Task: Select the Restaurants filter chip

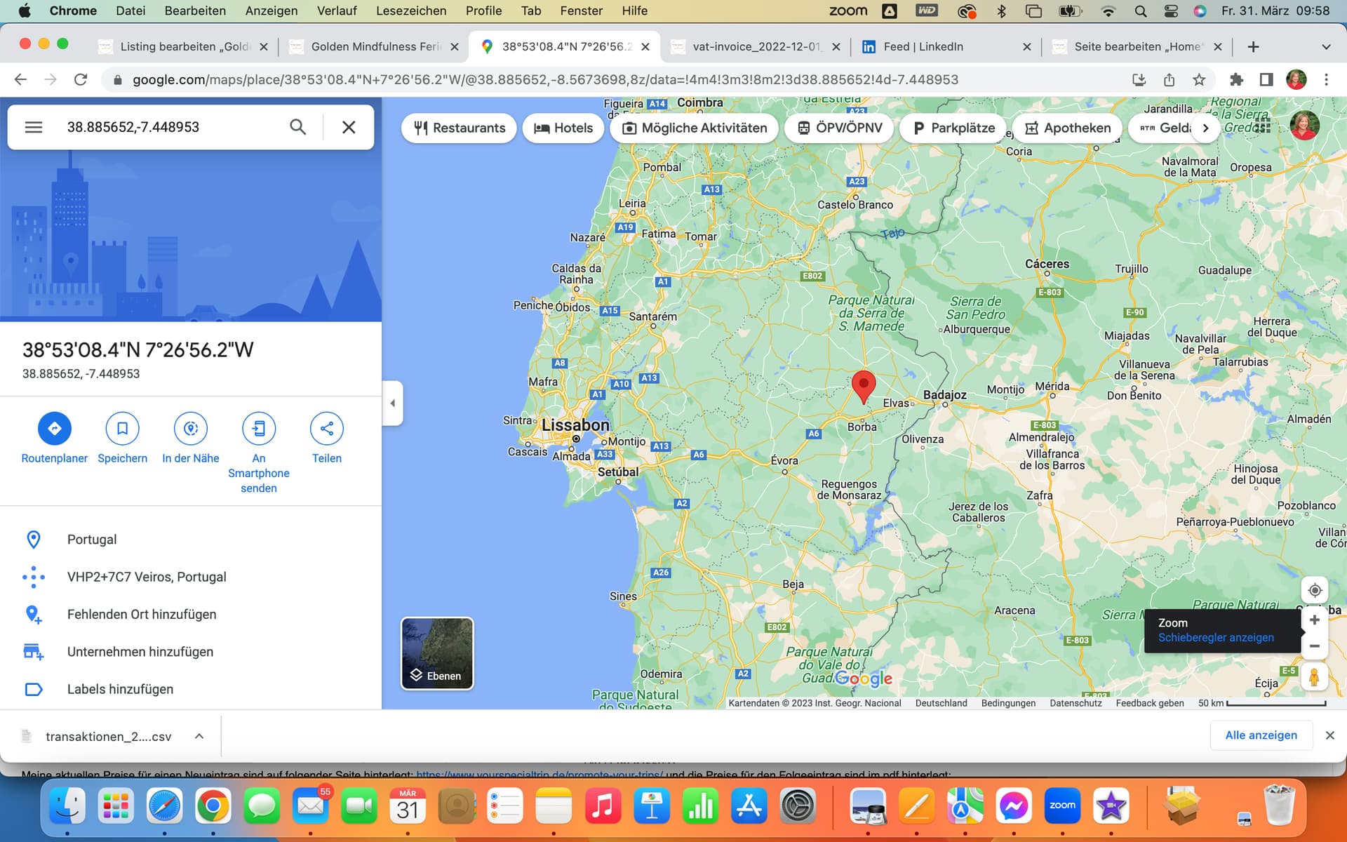Action: (460, 128)
